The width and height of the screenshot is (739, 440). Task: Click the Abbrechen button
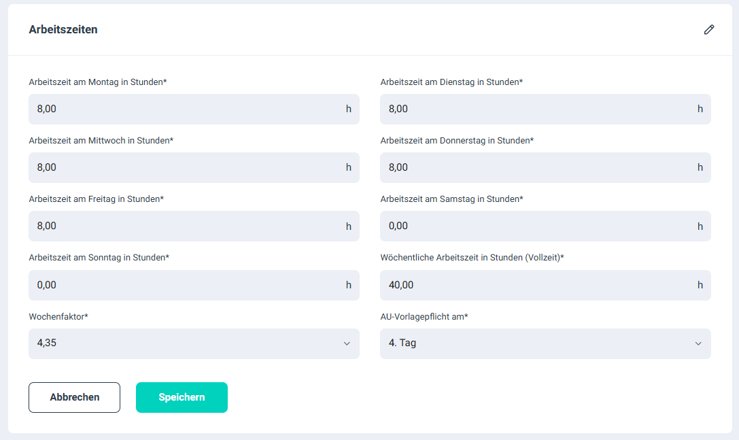[x=74, y=397]
